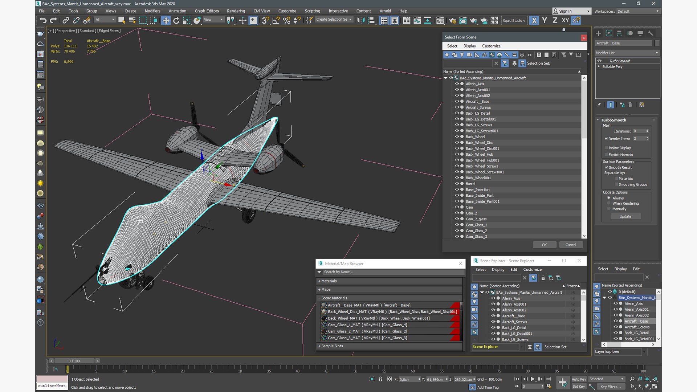Toggle the Percent Snap icon
Image resolution: width=697 pixels, height=392 pixels.
286,21
